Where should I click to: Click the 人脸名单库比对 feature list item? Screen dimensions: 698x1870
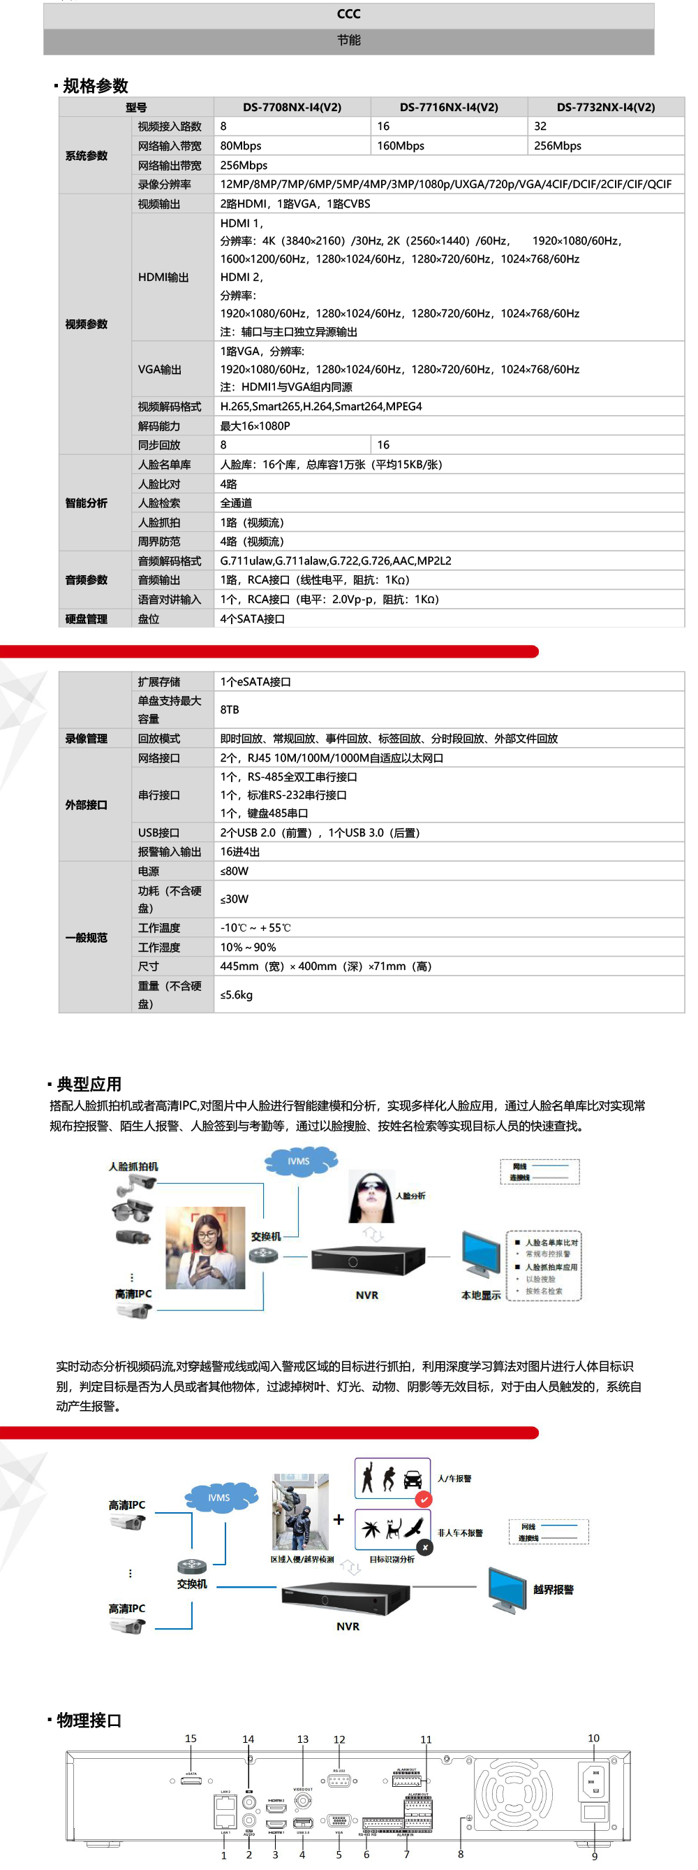[x=551, y=1242]
